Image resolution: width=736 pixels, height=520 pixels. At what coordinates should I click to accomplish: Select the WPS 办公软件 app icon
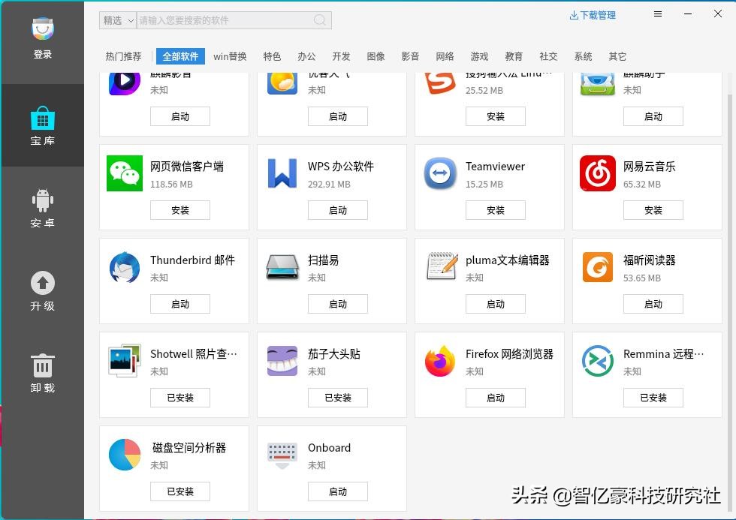(282, 173)
